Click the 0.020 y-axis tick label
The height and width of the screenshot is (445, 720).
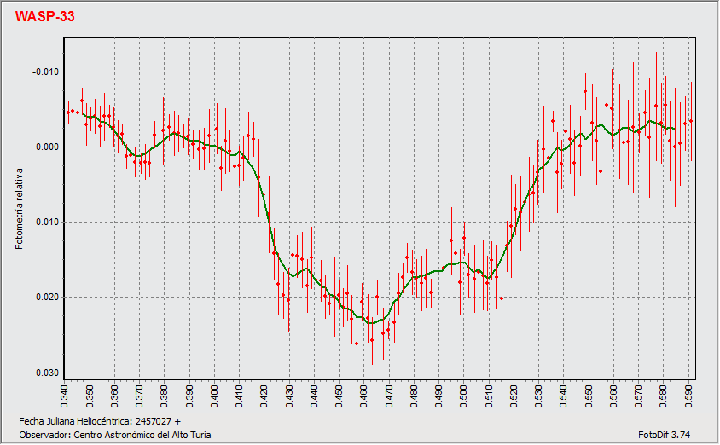48,298
